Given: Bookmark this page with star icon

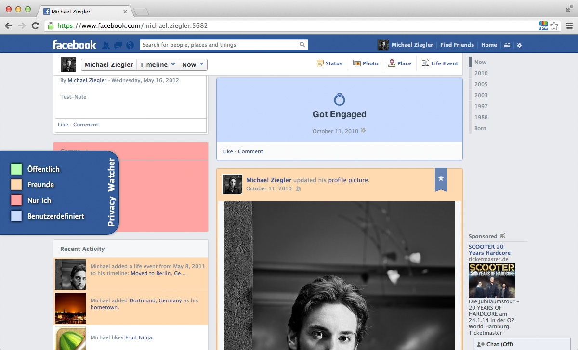Looking at the screenshot, I should pos(554,26).
